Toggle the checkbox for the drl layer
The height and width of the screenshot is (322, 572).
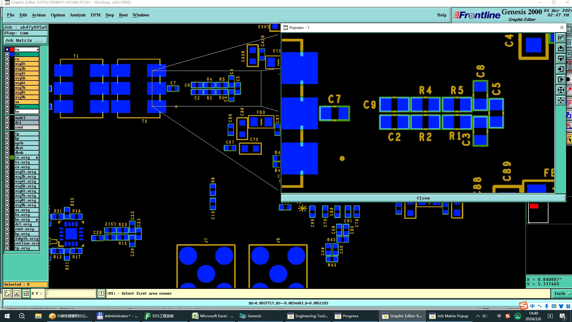[7, 123]
